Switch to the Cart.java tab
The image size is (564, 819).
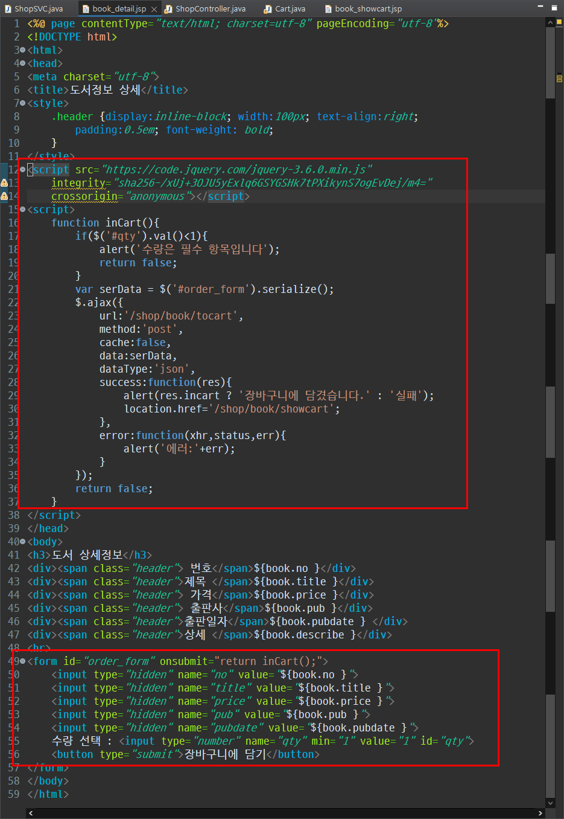point(285,8)
